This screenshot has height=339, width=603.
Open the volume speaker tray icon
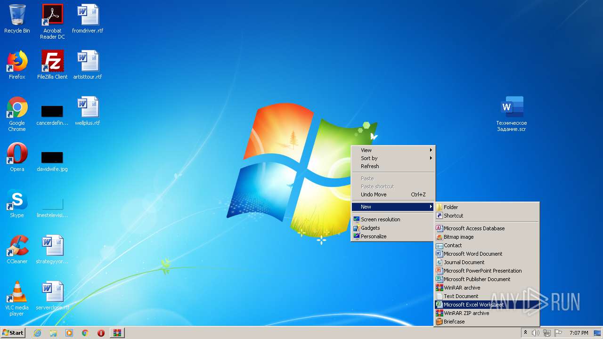[536, 333]
